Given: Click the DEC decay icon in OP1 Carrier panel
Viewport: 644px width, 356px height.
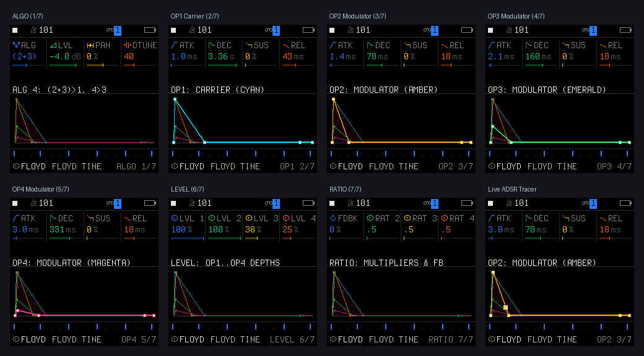Looking at the screenshot, I should (212, 45).
